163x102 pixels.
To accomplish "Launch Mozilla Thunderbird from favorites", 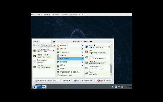I will click(x=44, y=56).
